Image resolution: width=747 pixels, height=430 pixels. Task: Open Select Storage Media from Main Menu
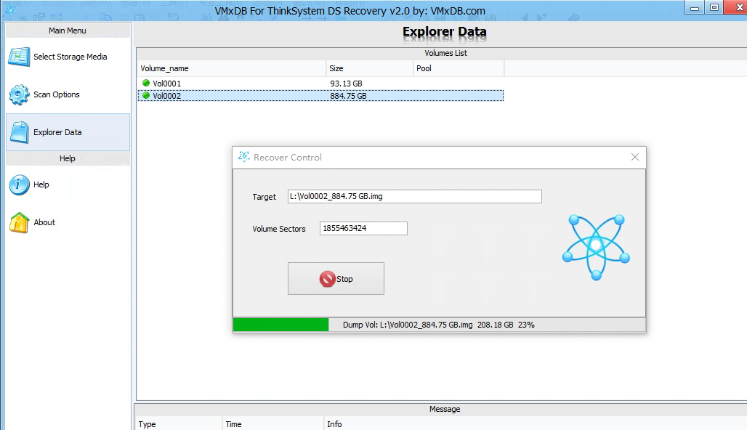pyautogui.click(x=68, y=57)
